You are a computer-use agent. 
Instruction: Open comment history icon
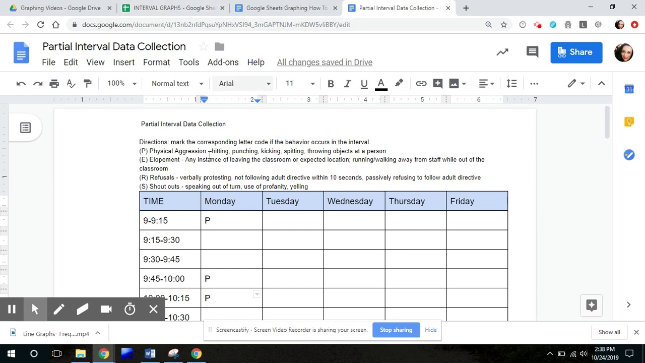[532, 52]
